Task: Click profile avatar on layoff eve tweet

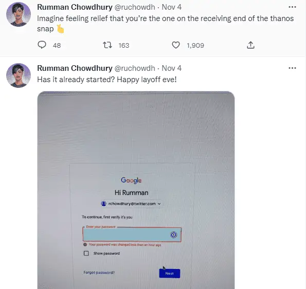Action: 19,75
